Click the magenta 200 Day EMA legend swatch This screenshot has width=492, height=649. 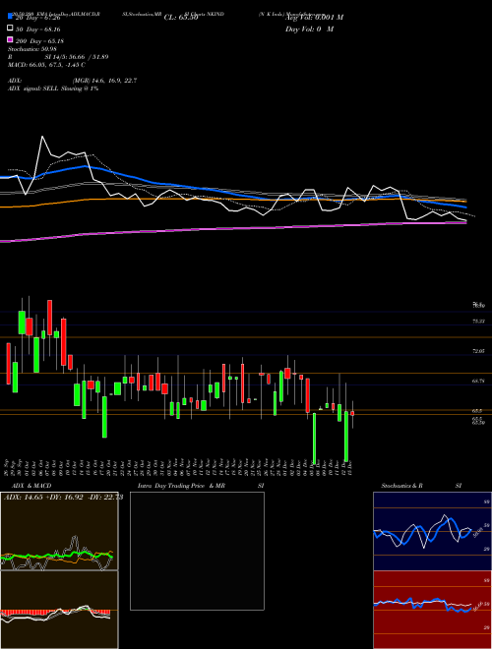(x=11, y=40)
